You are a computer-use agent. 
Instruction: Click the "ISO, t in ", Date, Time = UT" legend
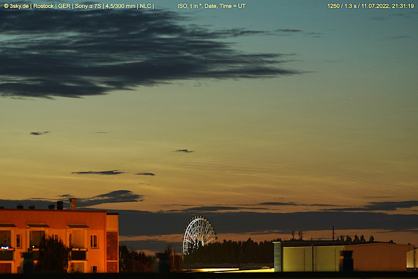click(x=212, y=6)
